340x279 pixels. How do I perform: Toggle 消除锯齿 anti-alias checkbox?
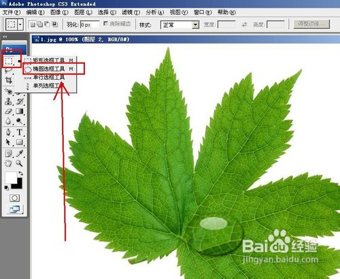pos(105,23)
